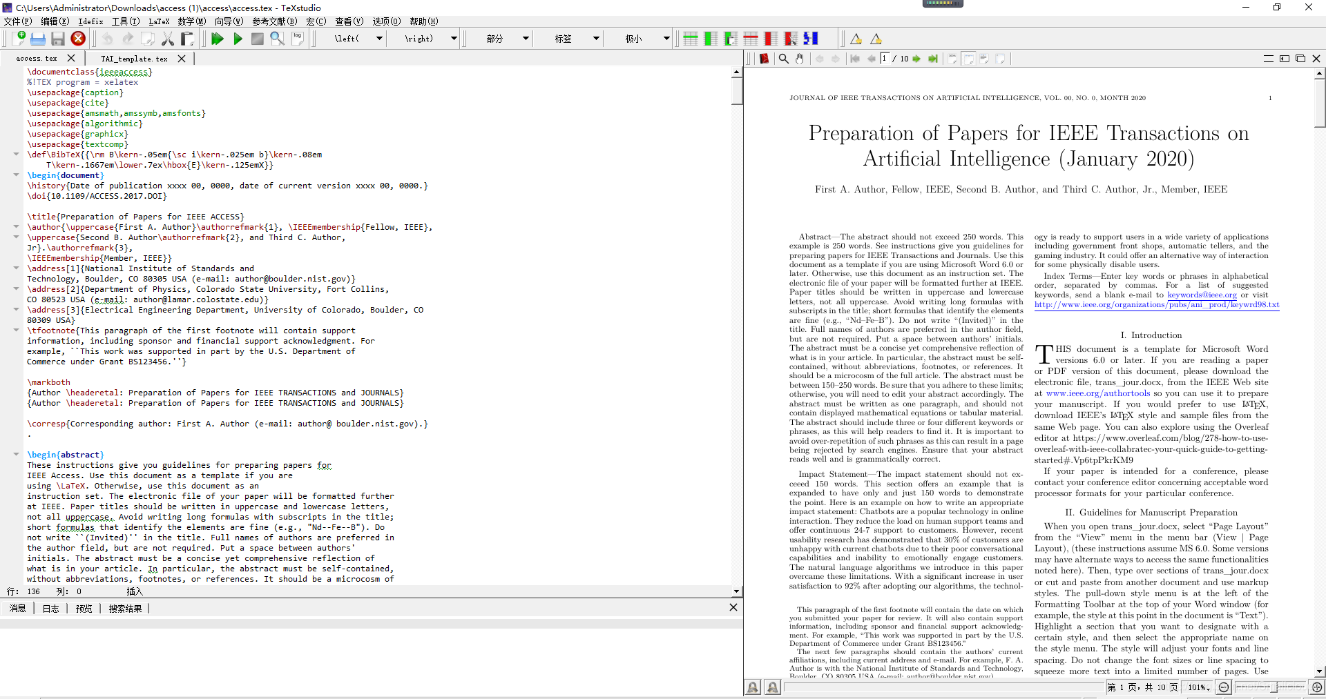1326x699 pixels.
Task: Close the TAI_template.tex tab
Action: coord(182,59)
